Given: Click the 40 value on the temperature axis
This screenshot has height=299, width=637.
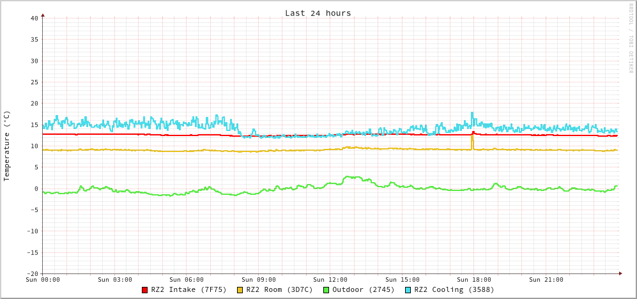Looking at the screenshot, I should (x=34, y=19).
